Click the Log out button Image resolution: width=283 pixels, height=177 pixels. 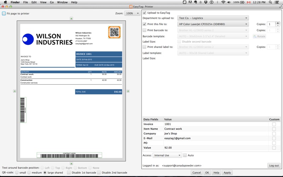pyautogui.click(x=274, y=165)
